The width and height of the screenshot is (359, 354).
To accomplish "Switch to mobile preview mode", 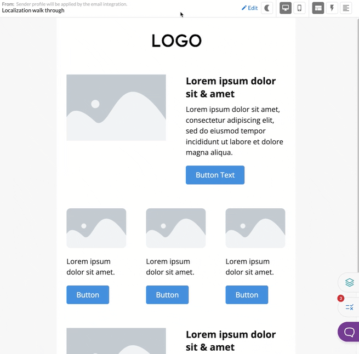I will [x=299, y=8].
